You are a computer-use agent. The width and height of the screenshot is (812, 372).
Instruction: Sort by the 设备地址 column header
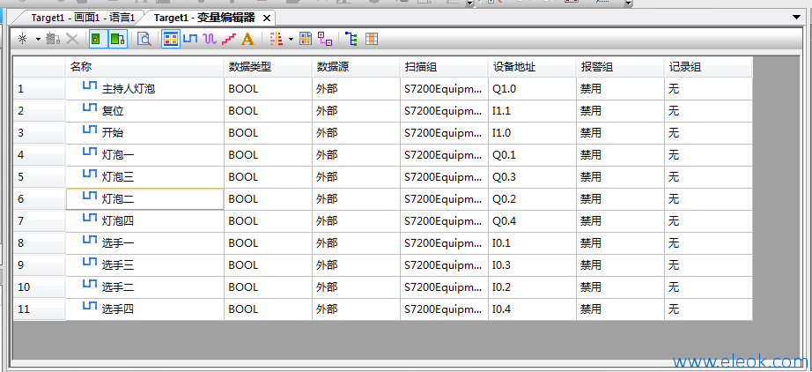(x=532, y=67)
